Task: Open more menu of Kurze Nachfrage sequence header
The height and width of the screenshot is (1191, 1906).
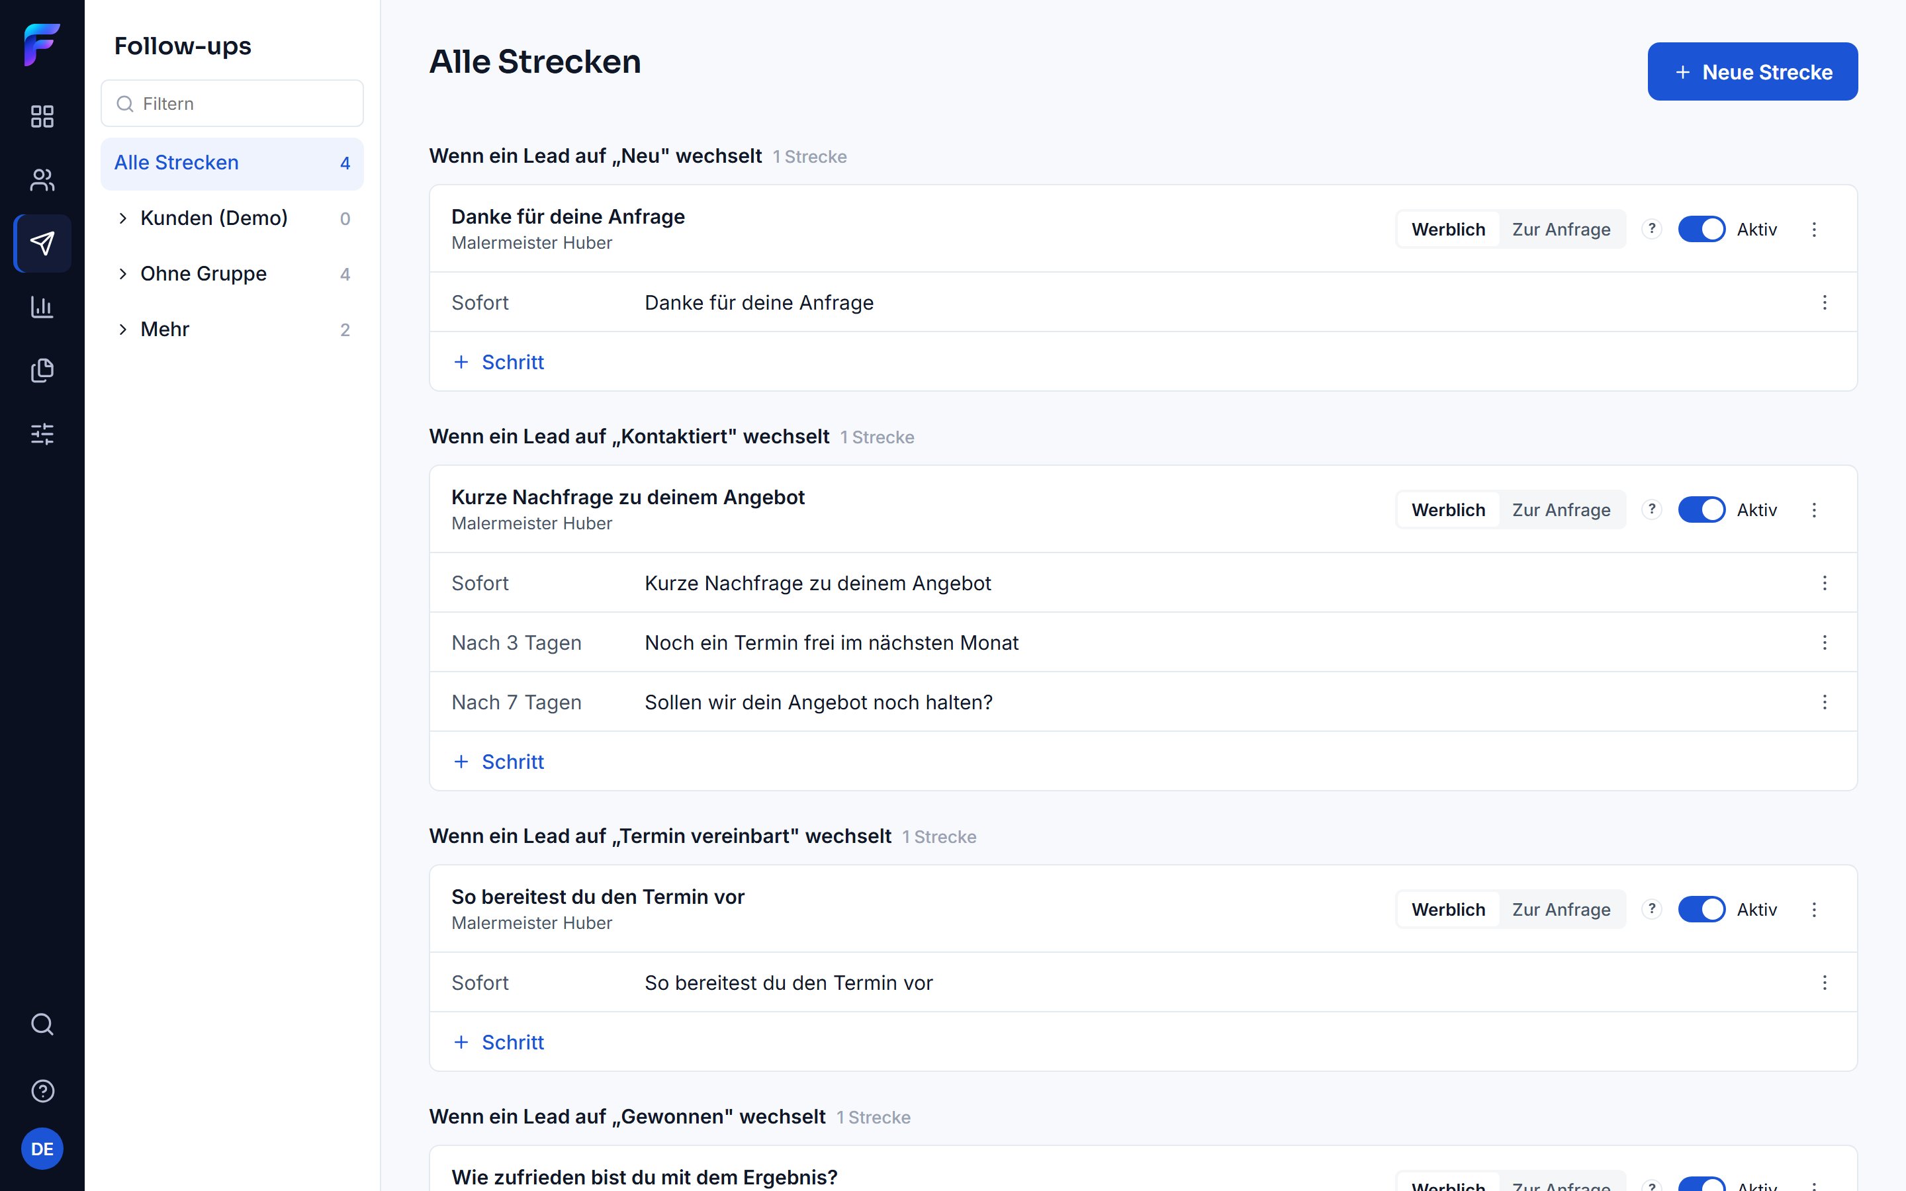Action: click(x=1814, y=509)
